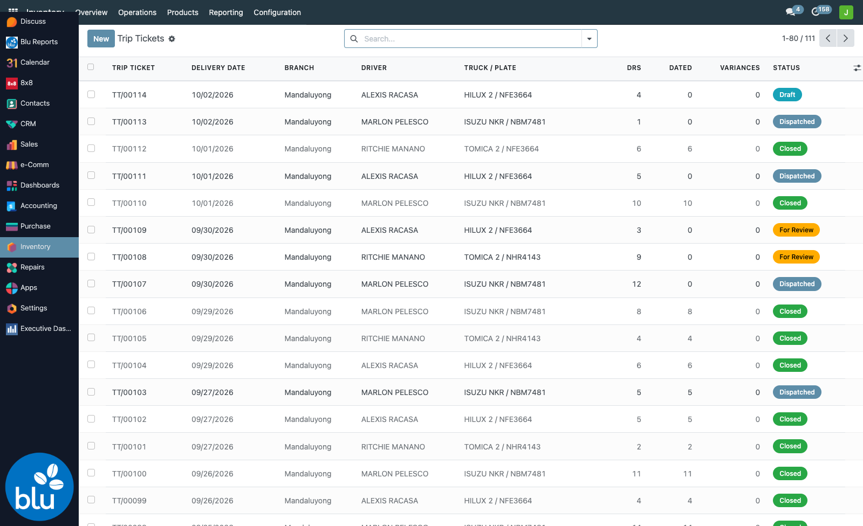The width and height of the screenshot is (863, 526).
Task: Open the Repairs app icon
Action: click(12, 267)
